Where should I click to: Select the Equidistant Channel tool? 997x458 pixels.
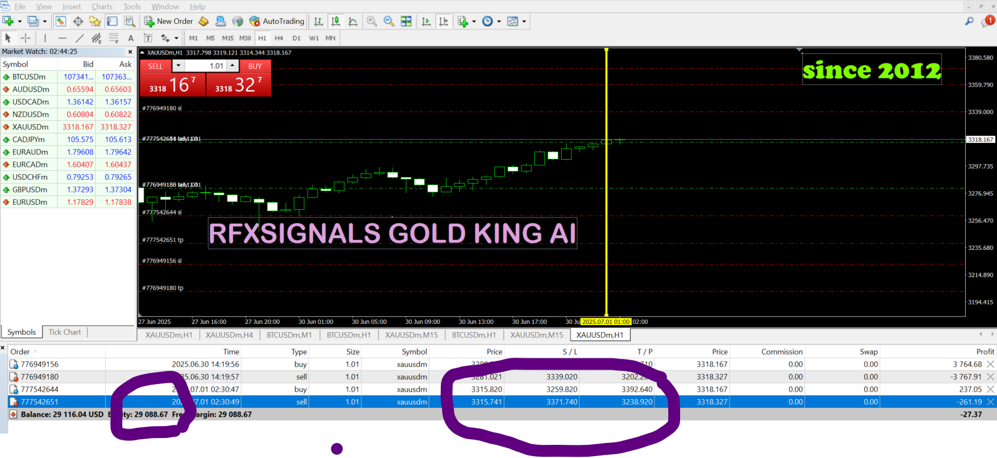96,38
